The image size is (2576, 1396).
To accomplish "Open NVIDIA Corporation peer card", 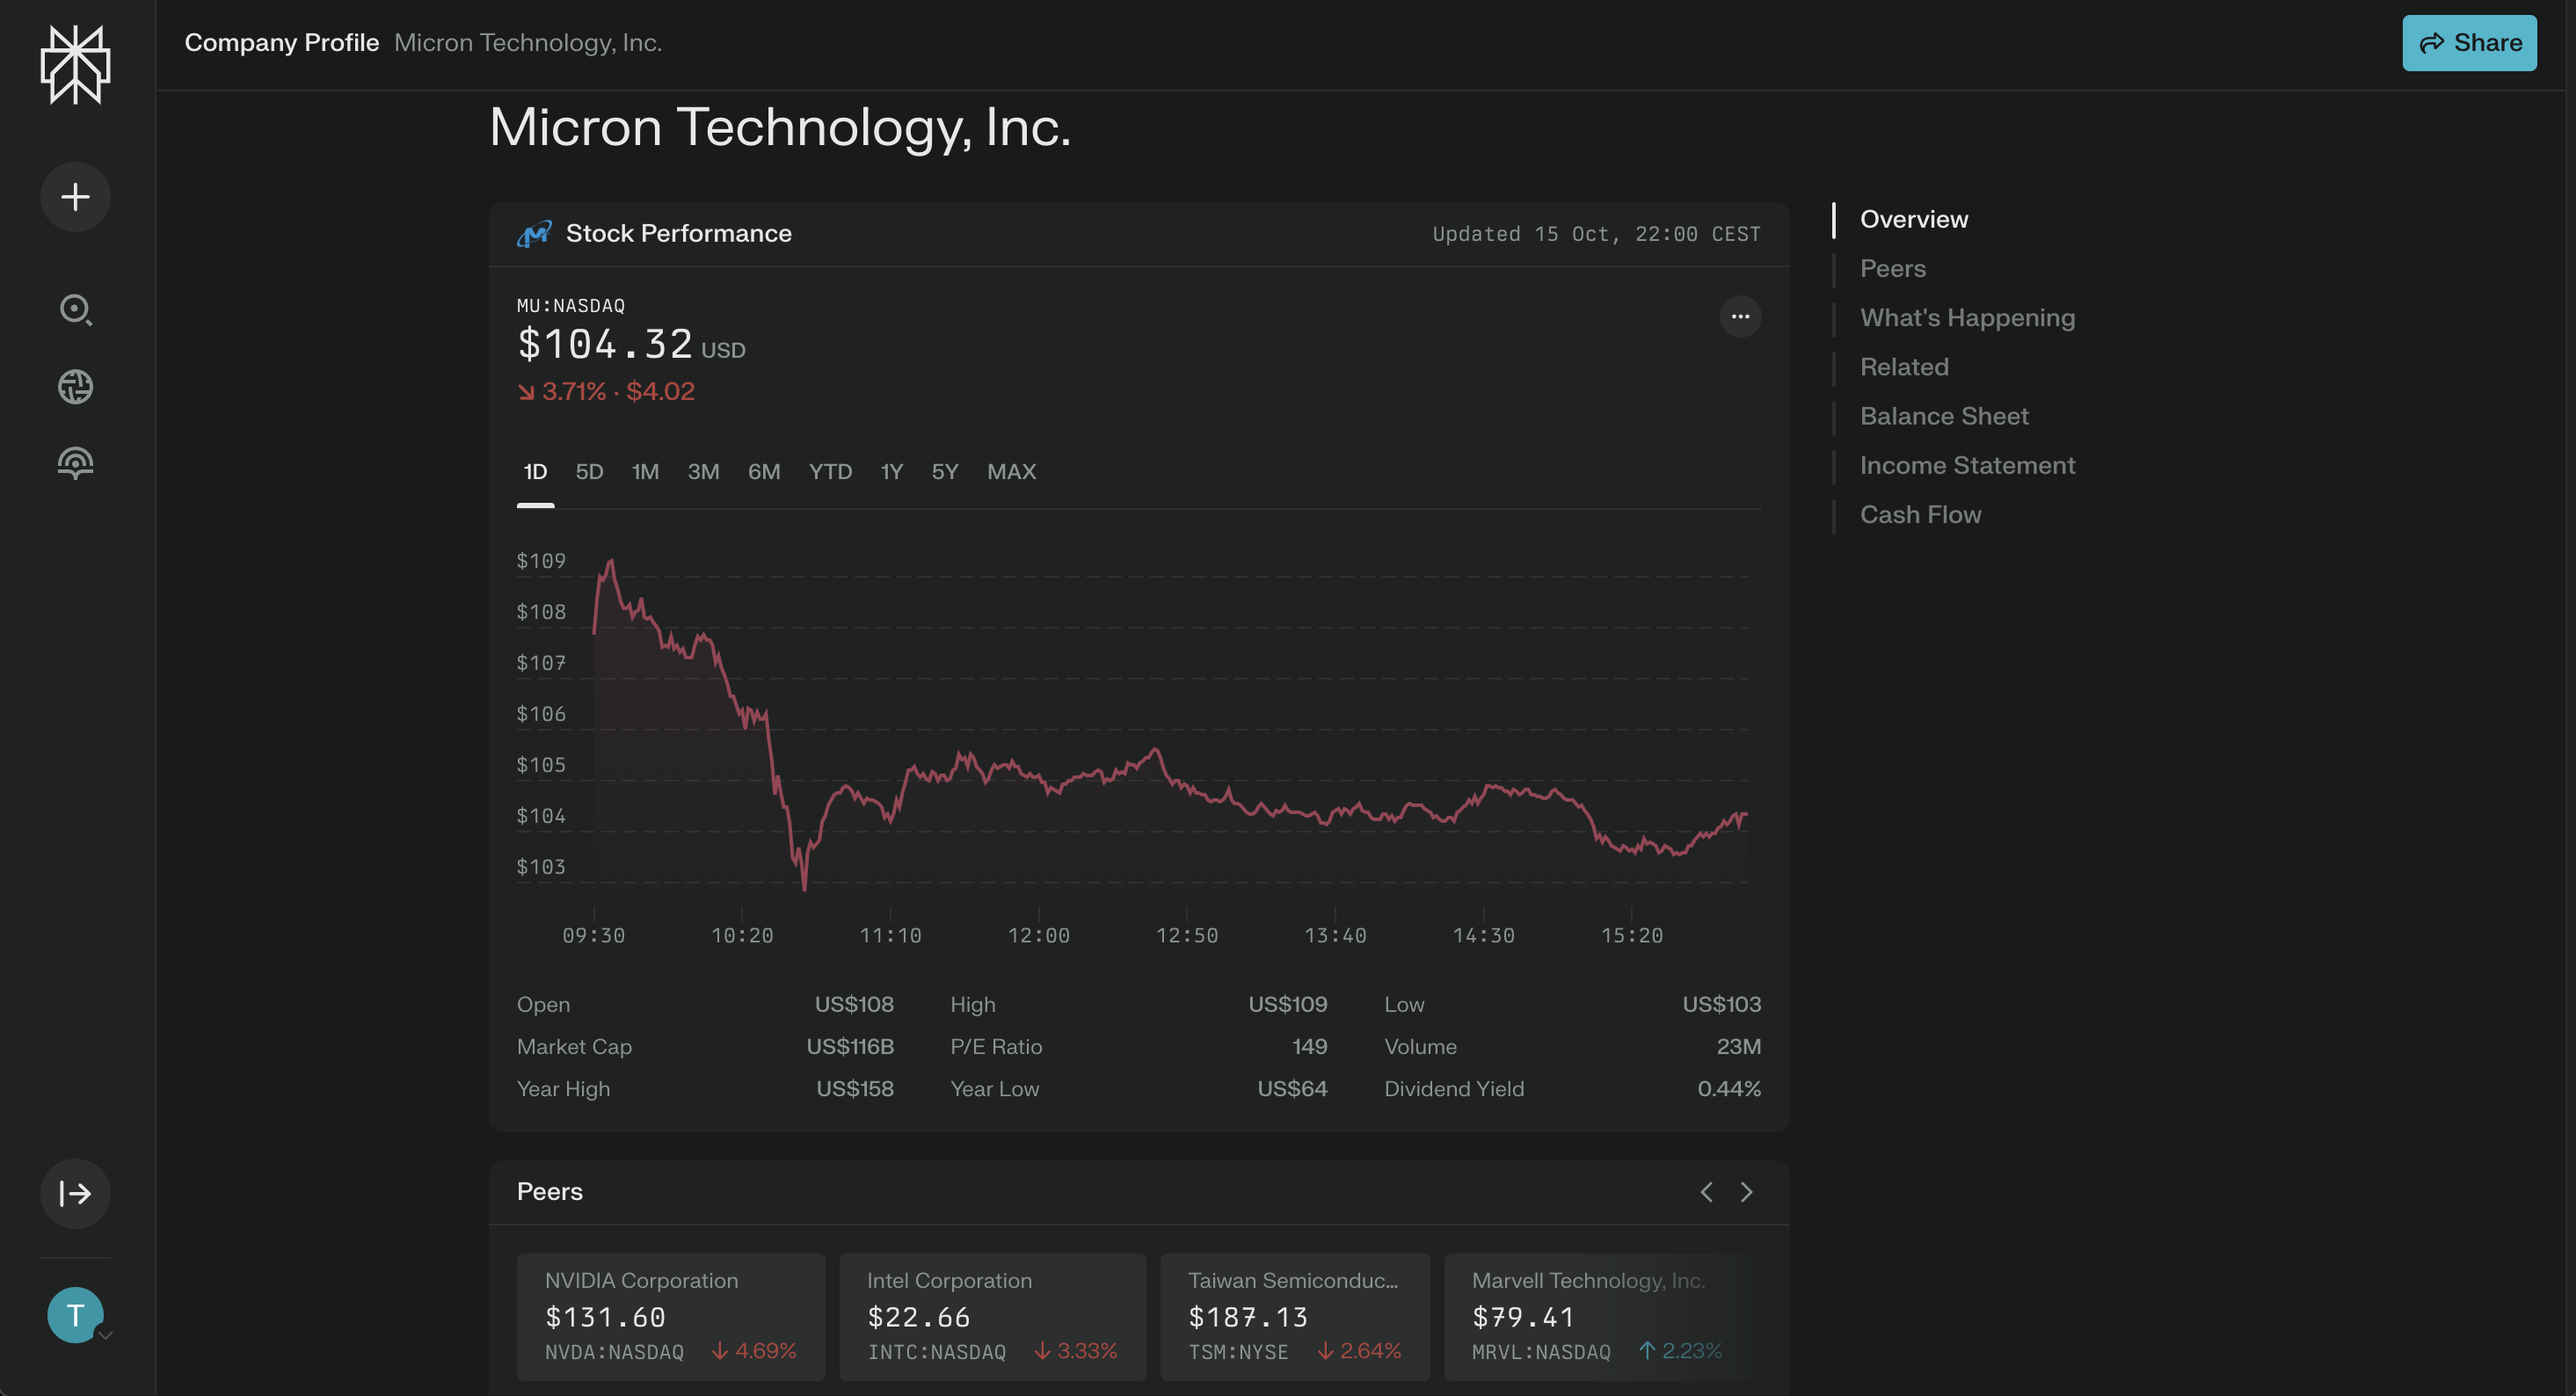I will click(x=670, y=1316).
